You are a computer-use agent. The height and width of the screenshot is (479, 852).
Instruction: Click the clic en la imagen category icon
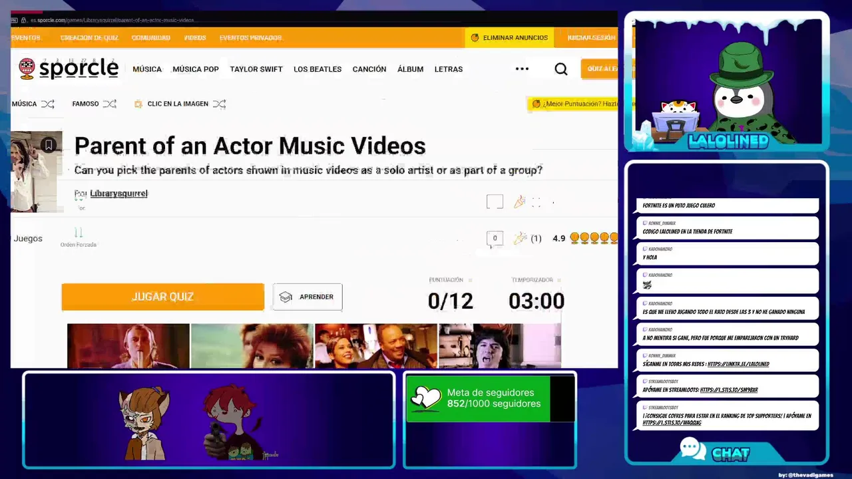[138, 104]
